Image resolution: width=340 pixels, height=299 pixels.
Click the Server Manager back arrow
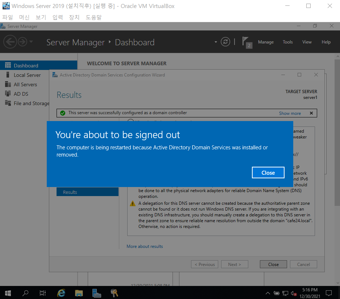pyautogui.click(x=10, y=42)
